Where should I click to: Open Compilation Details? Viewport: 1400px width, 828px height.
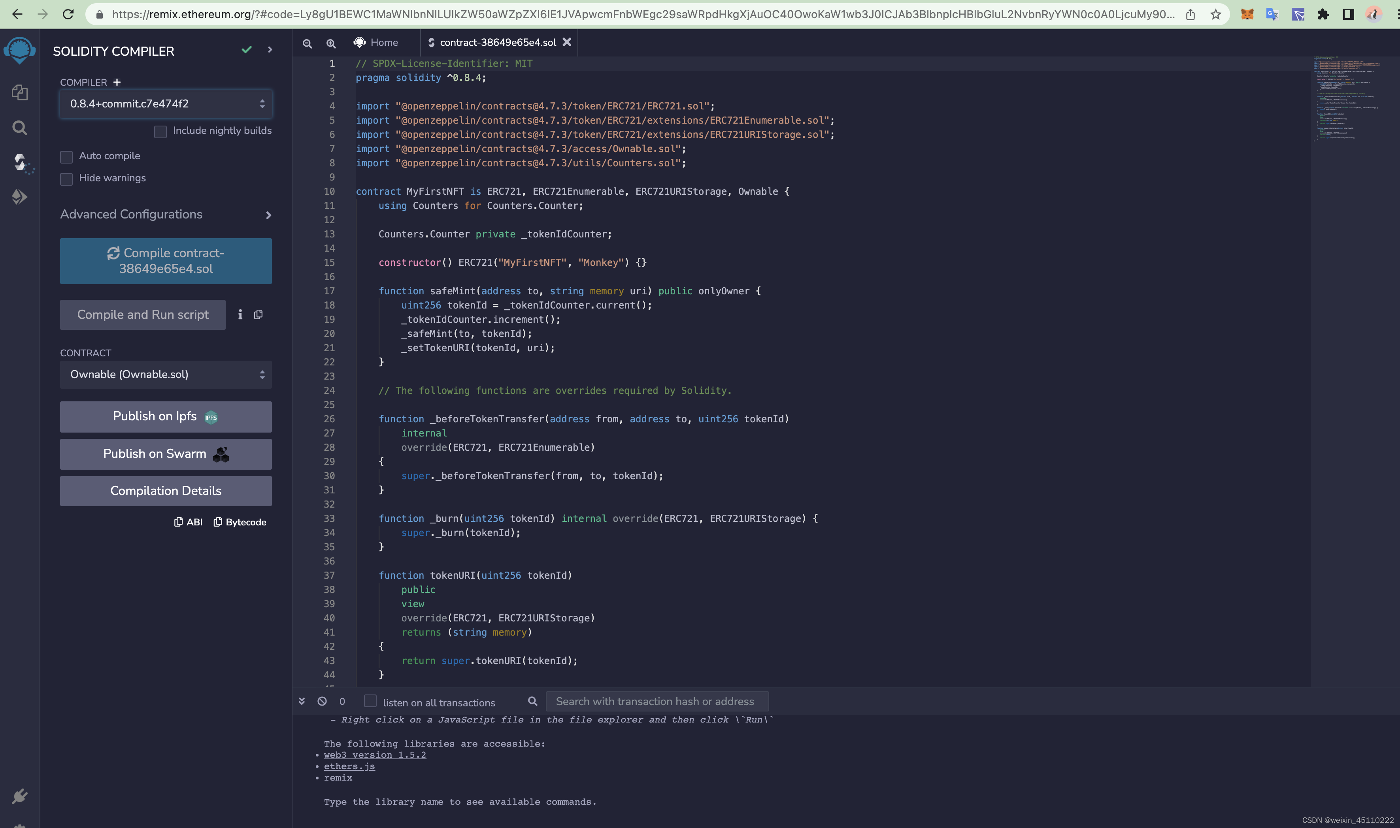[x=166, y=491]
